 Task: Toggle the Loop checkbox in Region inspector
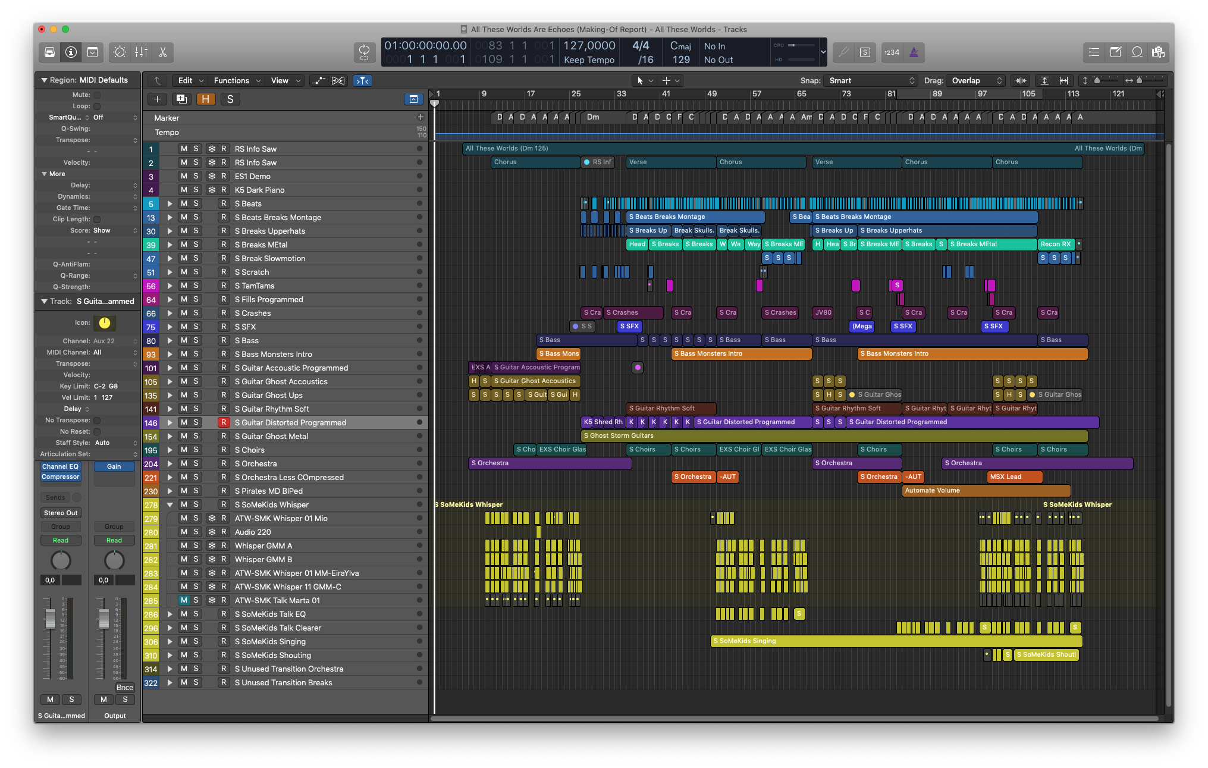point(97,106)
